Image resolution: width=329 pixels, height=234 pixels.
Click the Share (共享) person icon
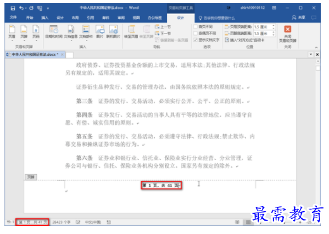point(294,18)
